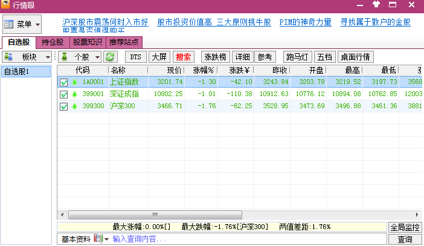The image size is (424, 246).
Task: Click the 参考 button
Action: pyautogui.click(x=265, y=57)
